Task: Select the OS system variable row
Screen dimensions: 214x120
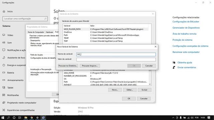Action: (106, 79)
